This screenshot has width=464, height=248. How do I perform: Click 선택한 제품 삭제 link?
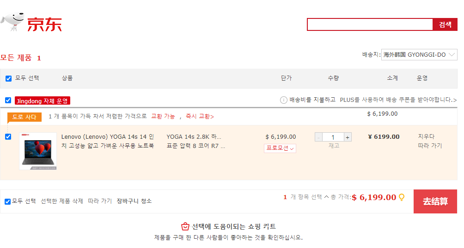pos(62,201)
